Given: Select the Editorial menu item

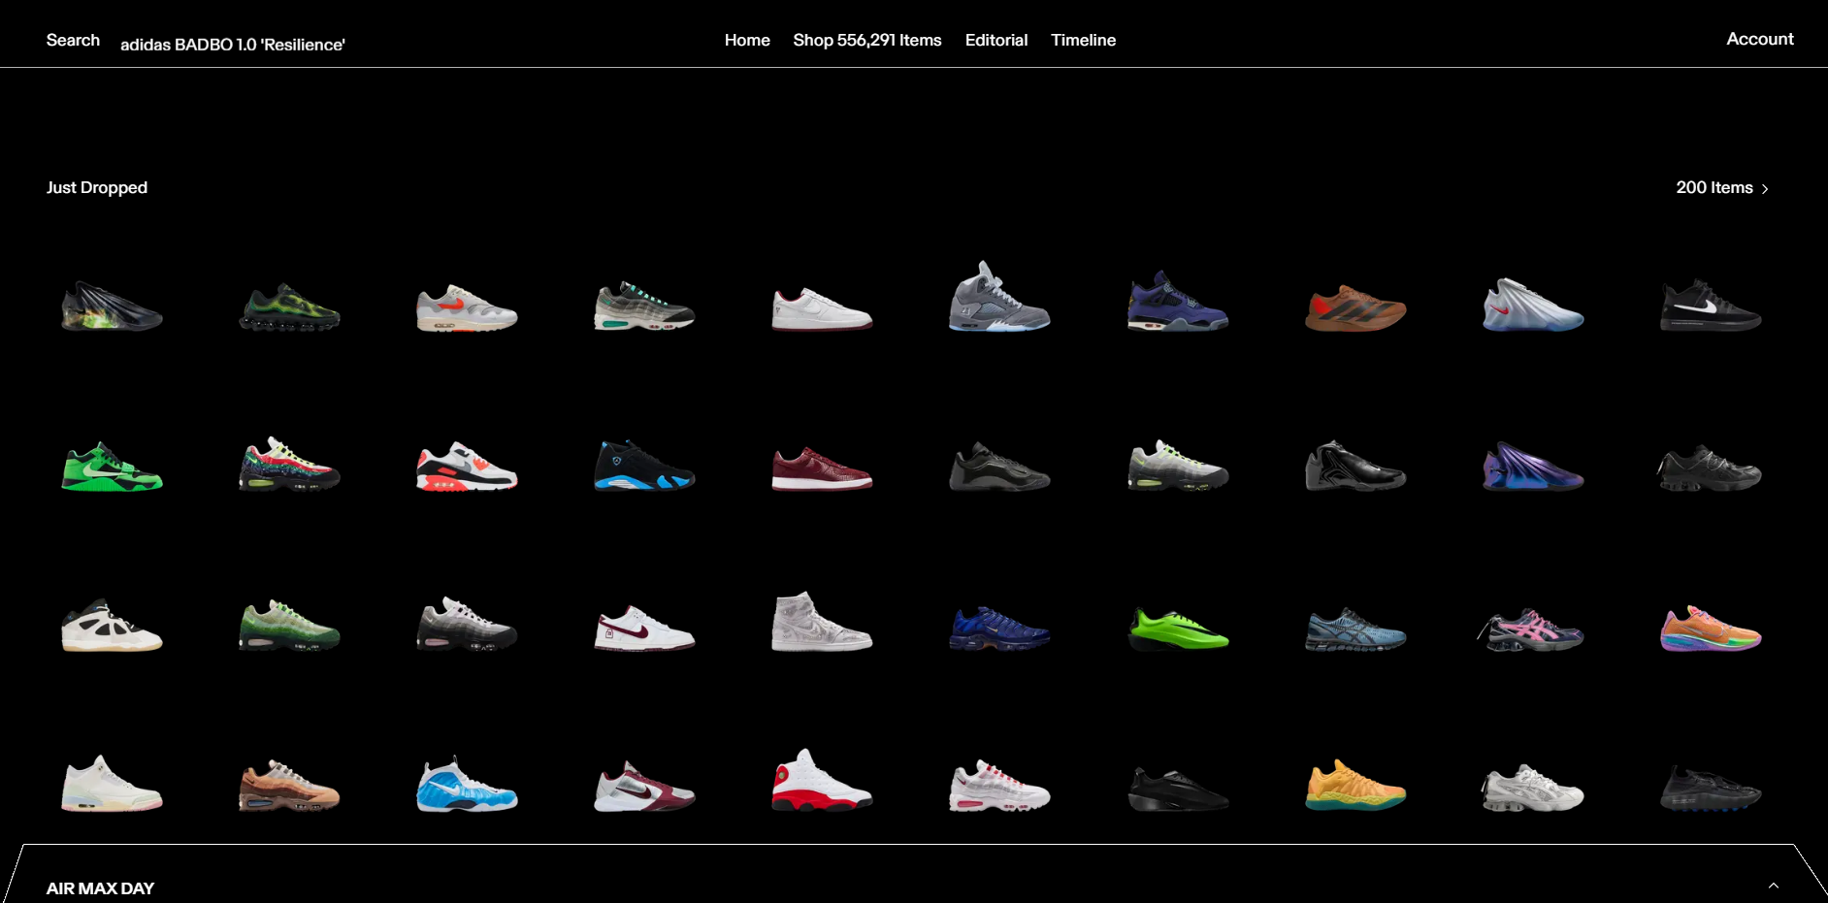Looking at the screenshot, I should point(996,40).
